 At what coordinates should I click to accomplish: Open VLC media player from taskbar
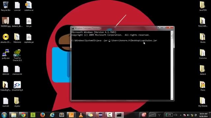click(81, 115)
